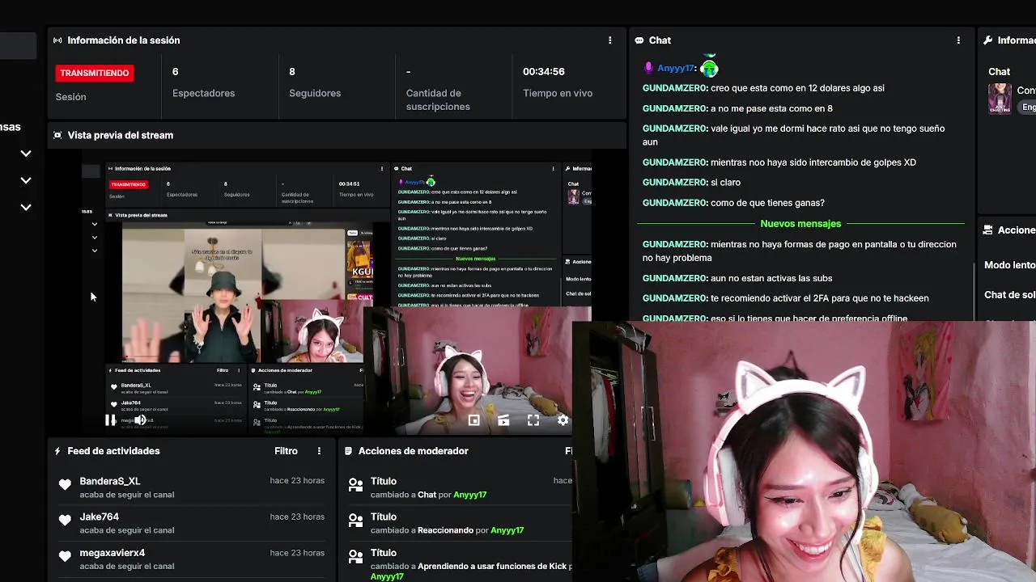The height and width of the screenshot is (582, 1036).
Task: Click the TRANSMITIENDO live status badge
Action: 94,73
